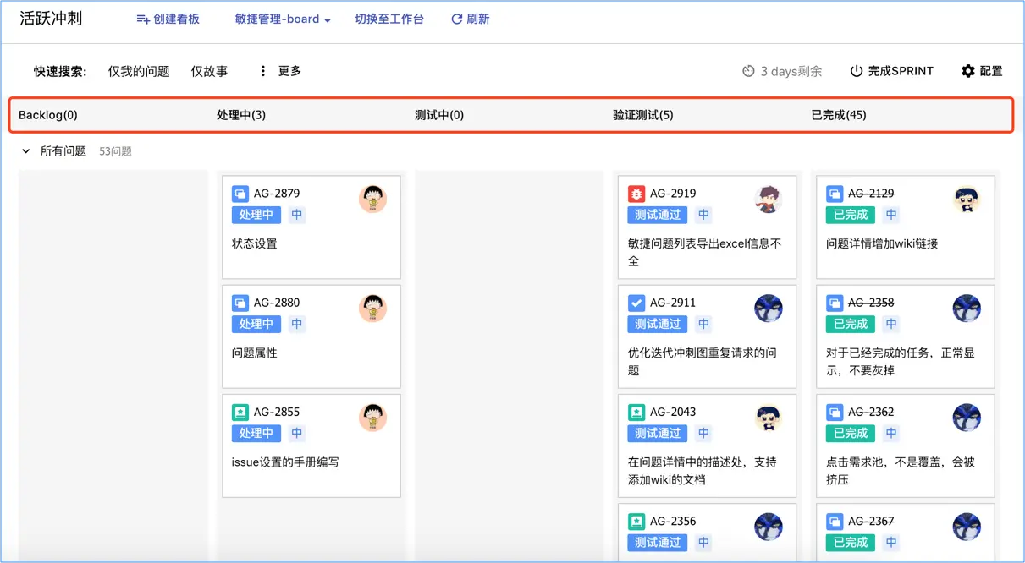
Task: Click the issue type icon of AG-2880
Action: (x=240, y=303)
